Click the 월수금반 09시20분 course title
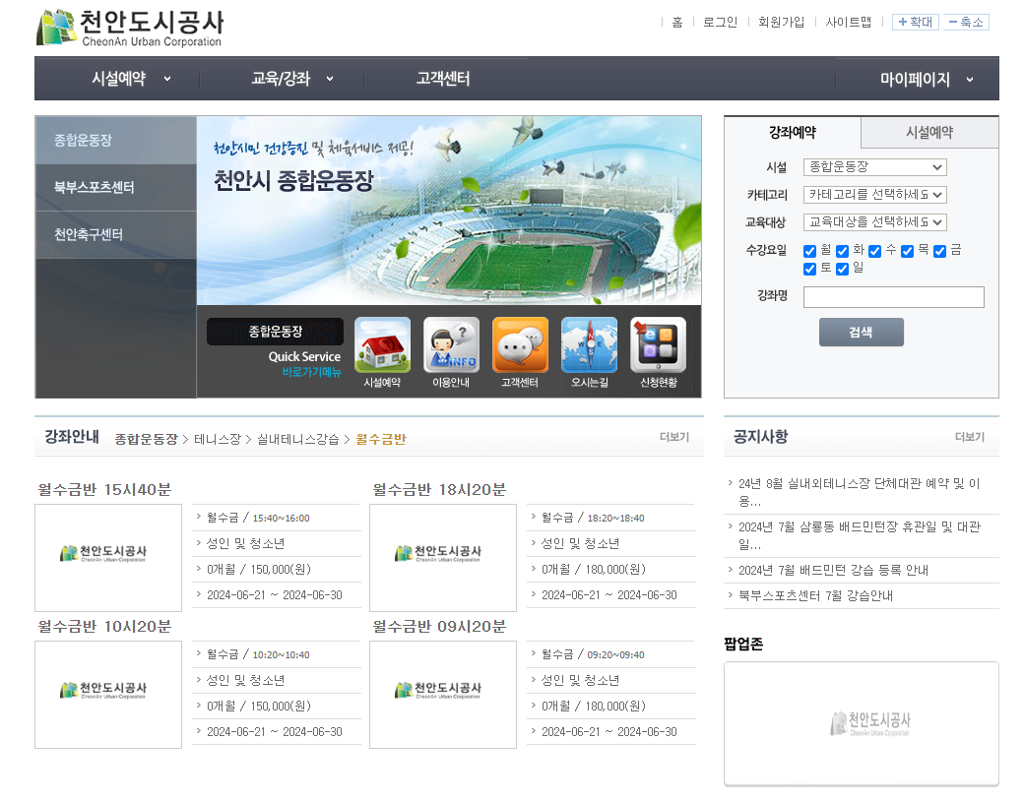This screenshot has height=801, width=1024. pos(439,627)
